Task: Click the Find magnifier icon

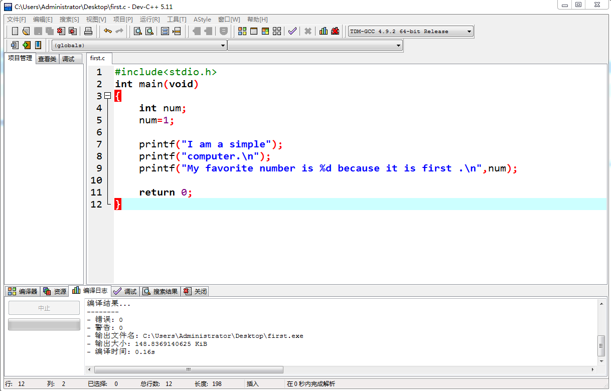Action: [x=138, y=31]
